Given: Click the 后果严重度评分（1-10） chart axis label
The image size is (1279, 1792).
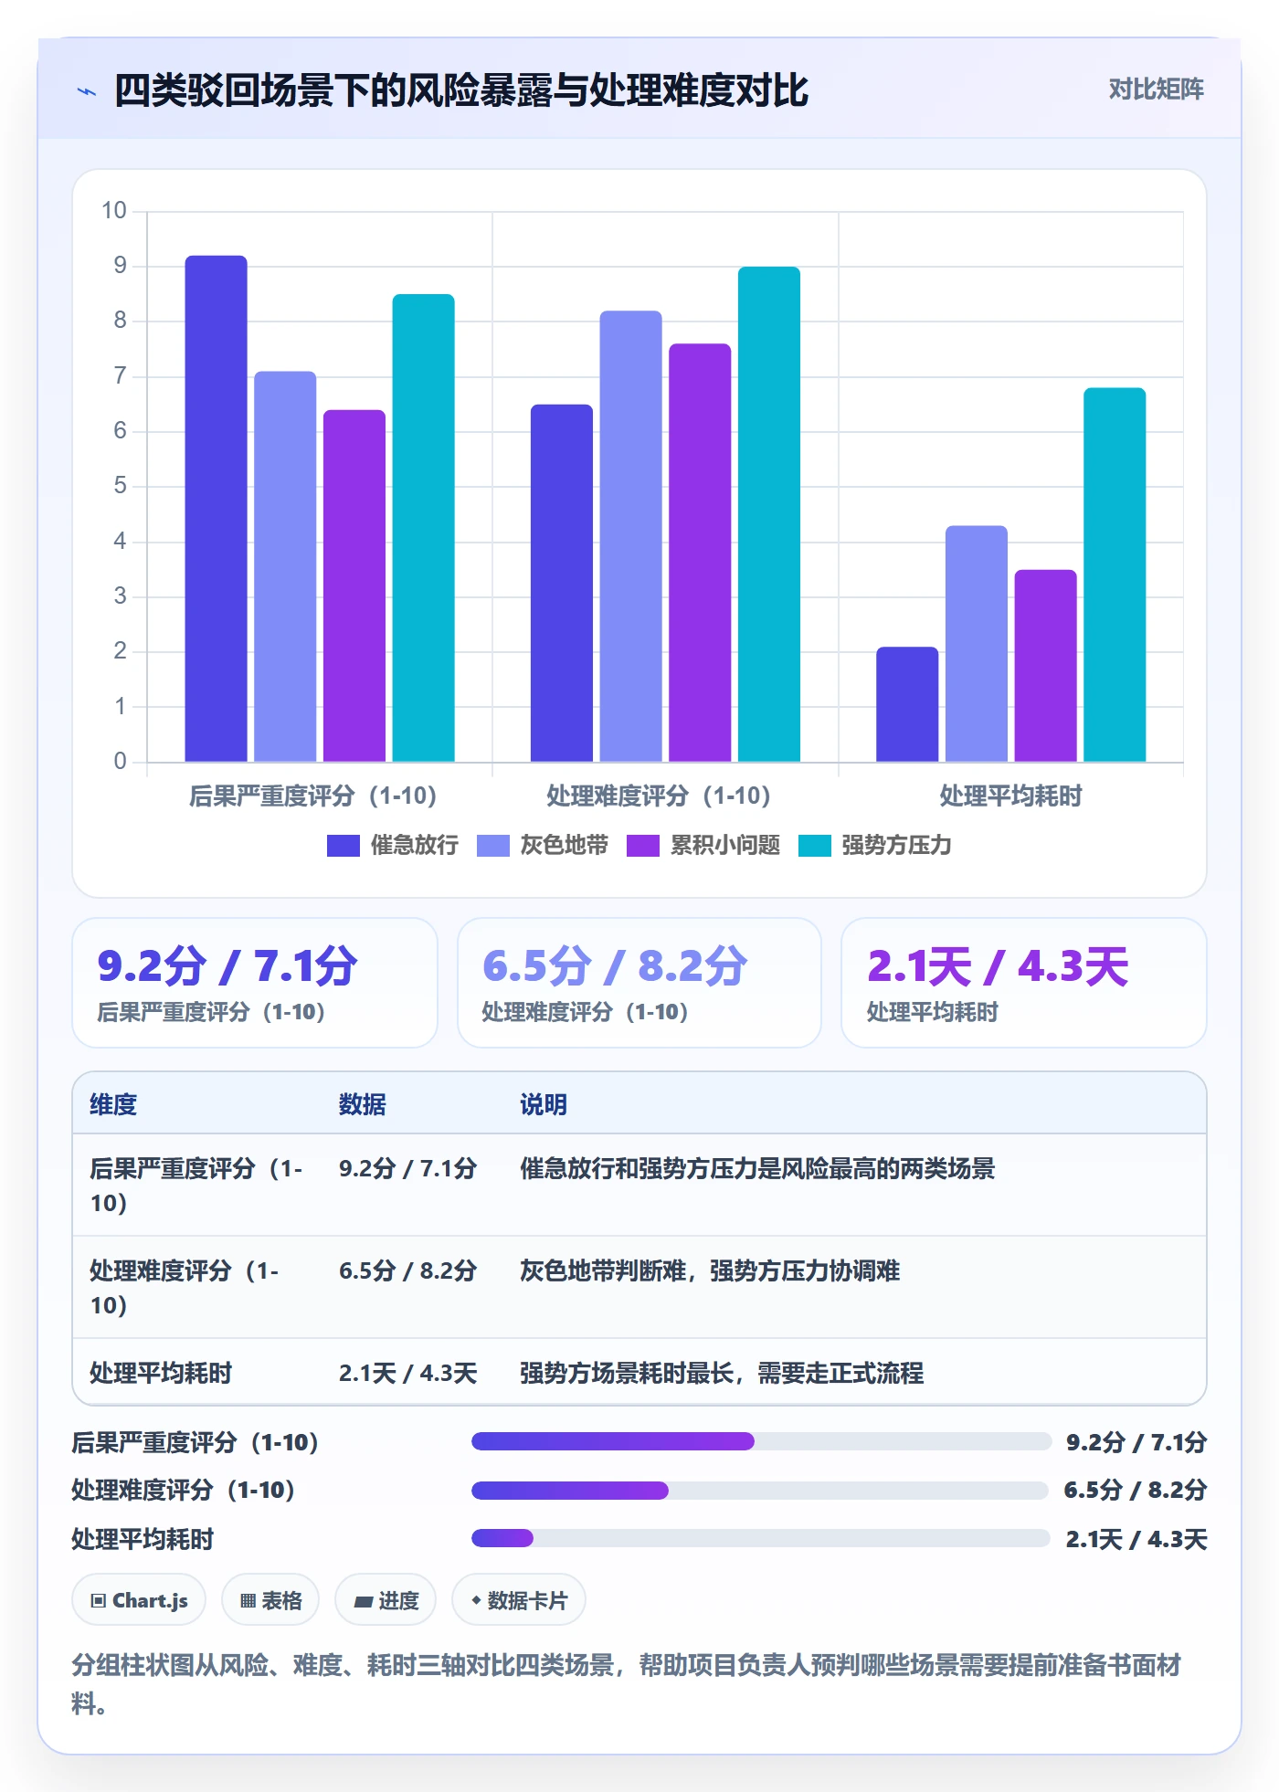Looking at the screenshot, I should (312, 796).
